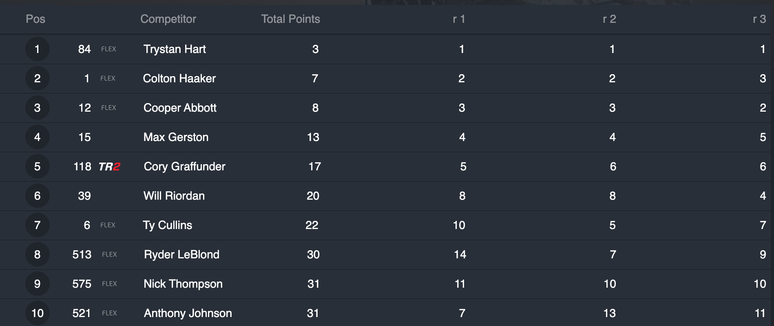Viewport: 774px width, 326px height.
Task: Click the FLEX logo beside Cooper Abbott
Action: [108, 108]
